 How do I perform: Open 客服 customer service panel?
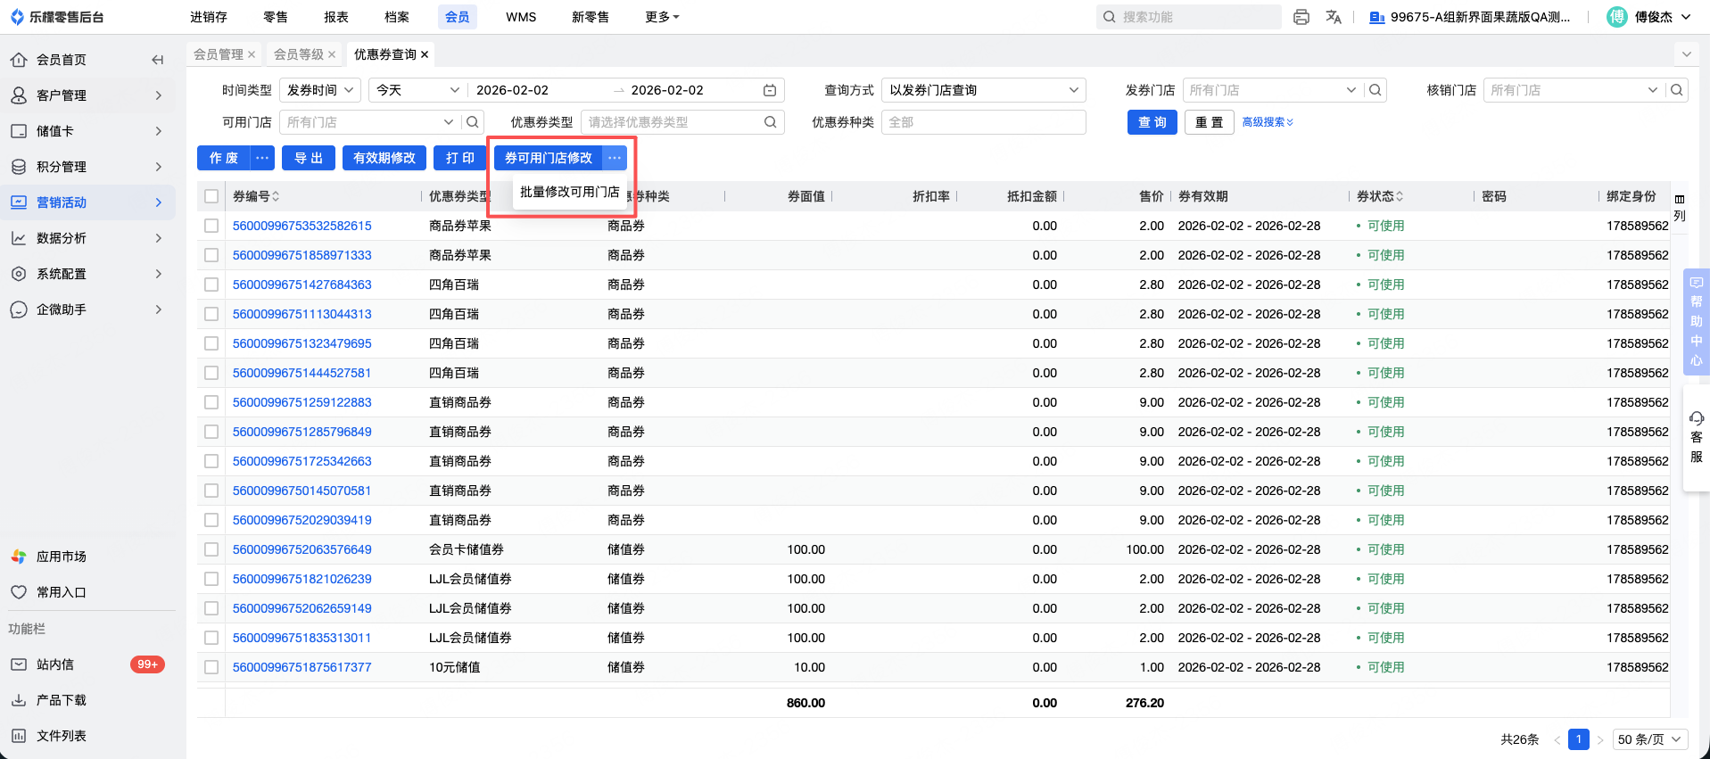pyautogui.click(x=1696, y=437)
